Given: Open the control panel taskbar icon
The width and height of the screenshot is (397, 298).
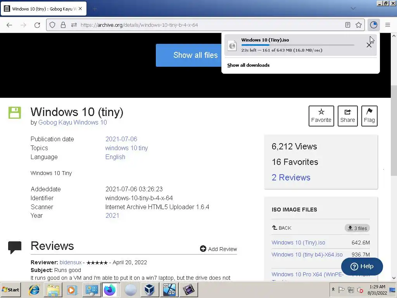Looking at the screenshot, I should (x=91, y=289).
